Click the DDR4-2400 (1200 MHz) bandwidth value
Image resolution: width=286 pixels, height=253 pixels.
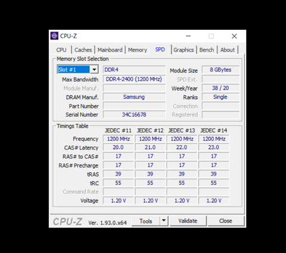134,79
